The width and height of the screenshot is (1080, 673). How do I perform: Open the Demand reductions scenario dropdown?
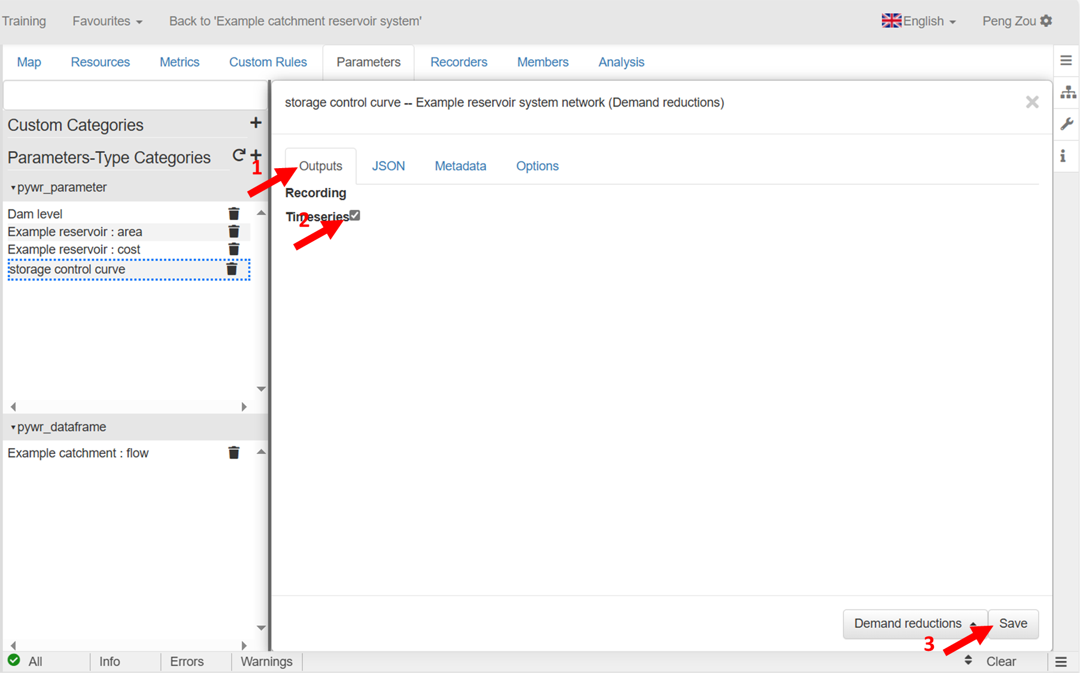point(914,623)
